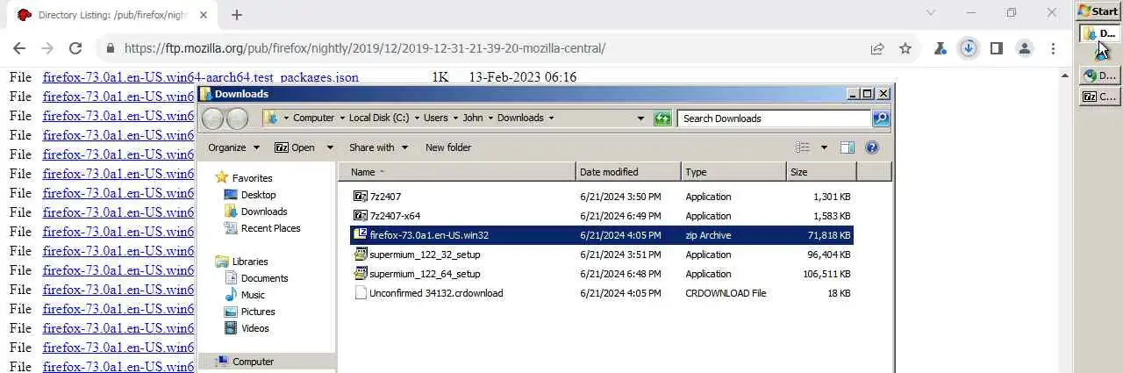Click the folder icon in Explorer address bar
Image resolution: width=1123 pixels, height=373 pixels.
[271, 118]
